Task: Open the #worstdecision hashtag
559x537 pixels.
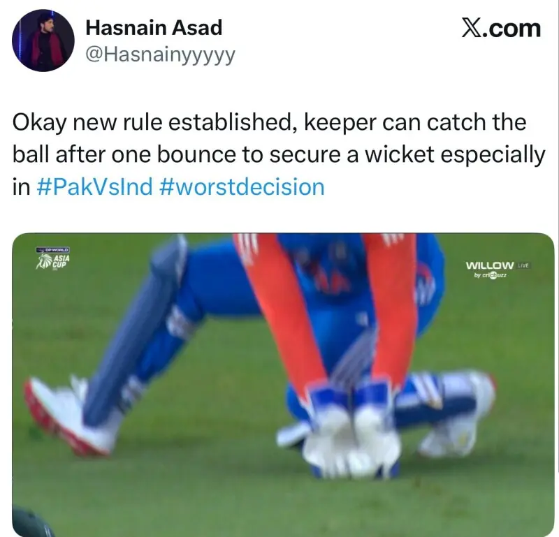Action: tap(242, 186)
